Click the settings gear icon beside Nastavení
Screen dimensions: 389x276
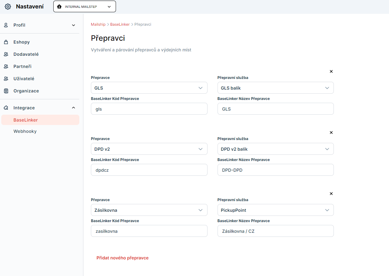pyautogui.click(x=8, y=7)
